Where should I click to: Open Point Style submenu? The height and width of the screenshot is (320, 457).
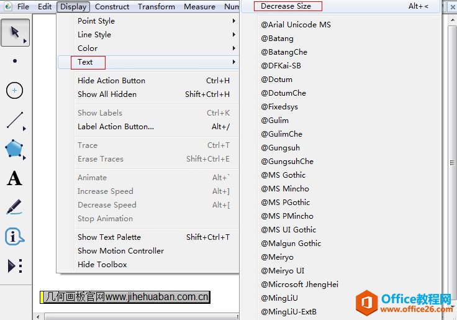[148, 21]
